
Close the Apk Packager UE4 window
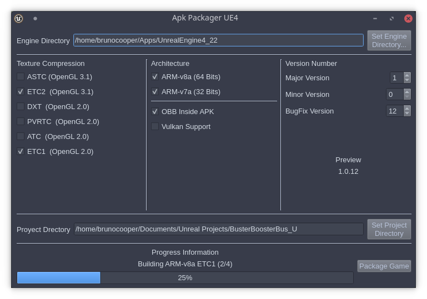[408, 18]
